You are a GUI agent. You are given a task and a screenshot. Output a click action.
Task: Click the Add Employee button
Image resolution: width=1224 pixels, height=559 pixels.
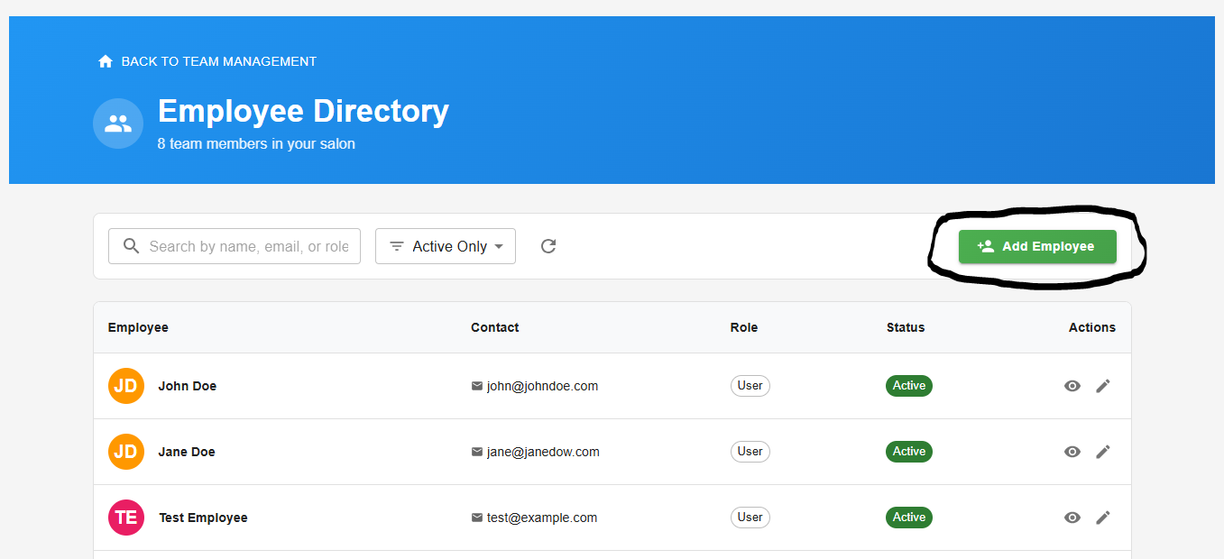coord(1037,246)
